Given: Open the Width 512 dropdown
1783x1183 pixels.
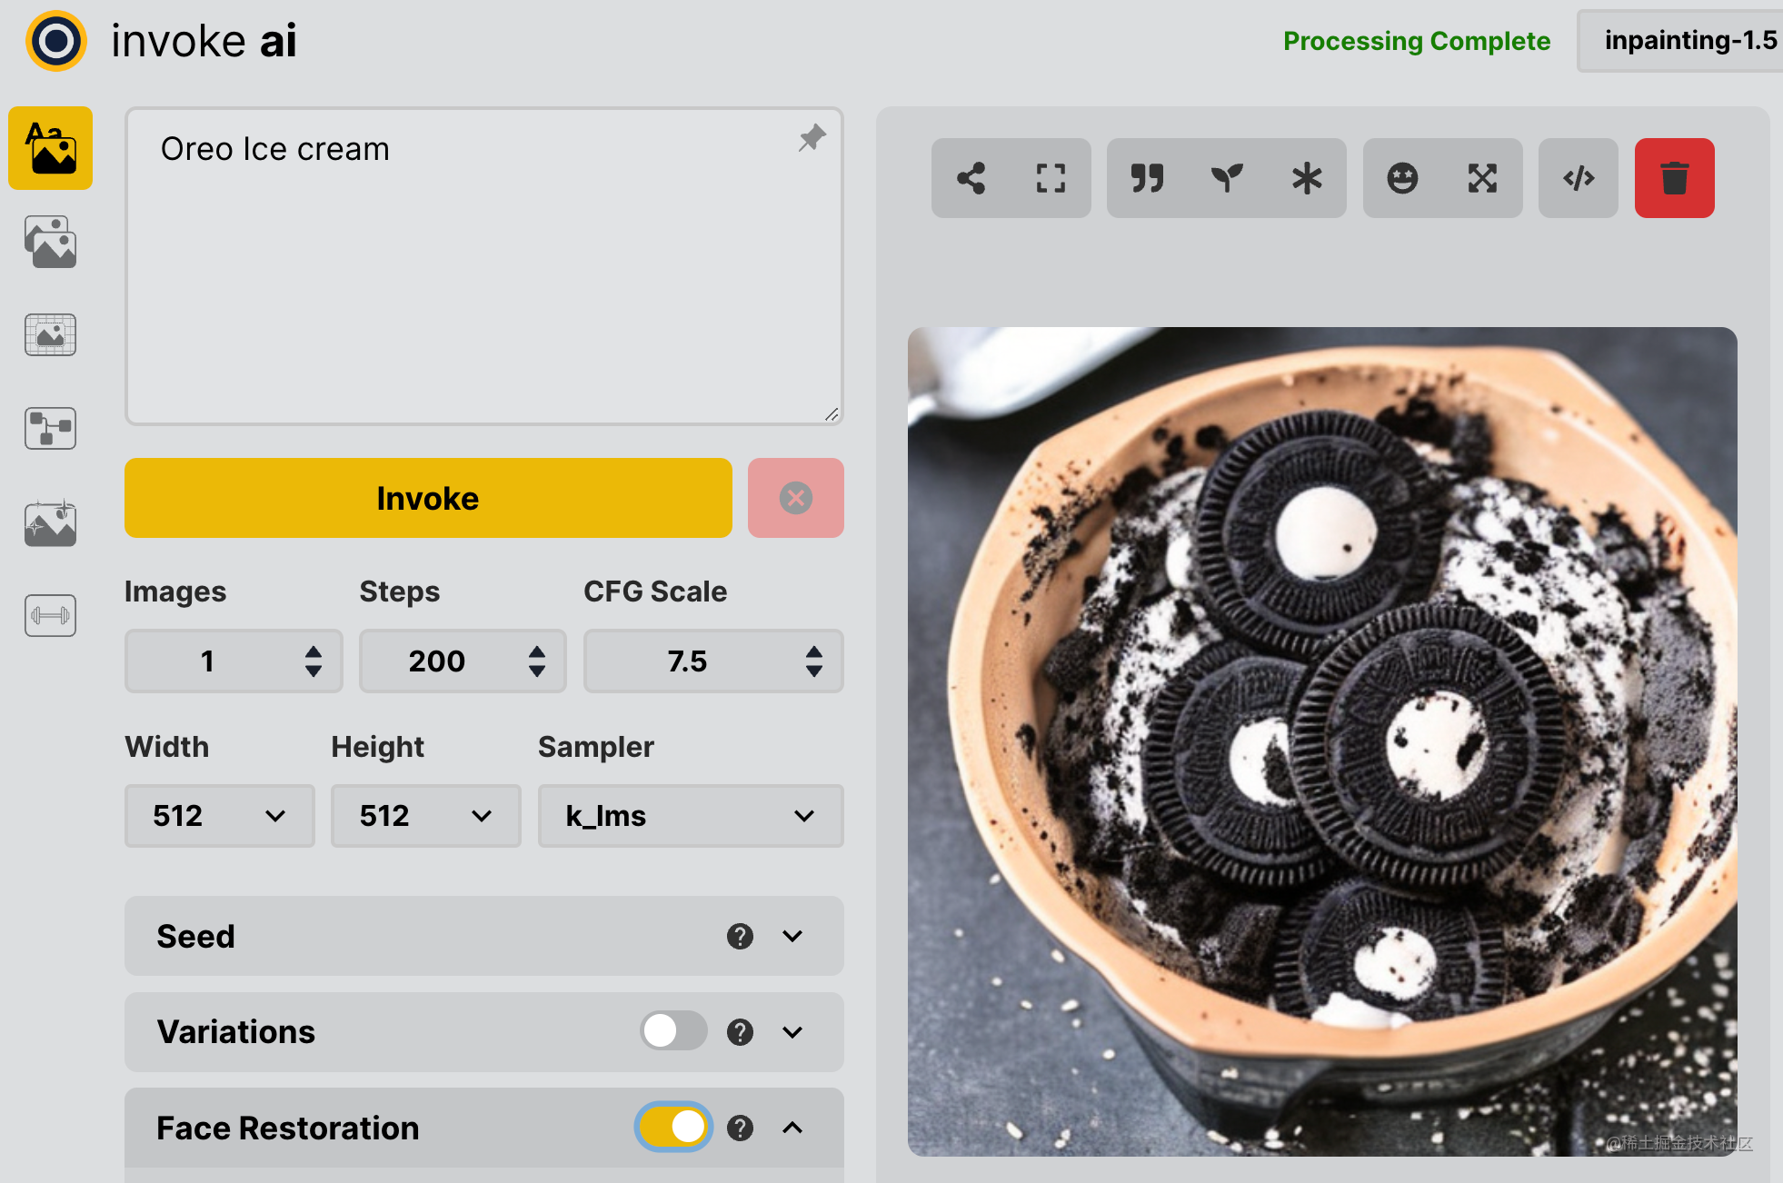Looking at the screenshot, I should pos(219,816).
